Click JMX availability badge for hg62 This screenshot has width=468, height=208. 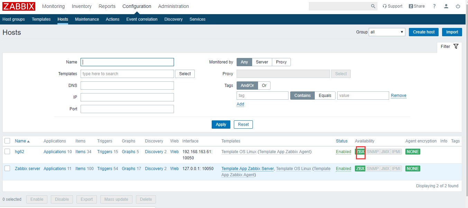click(385, 152)
